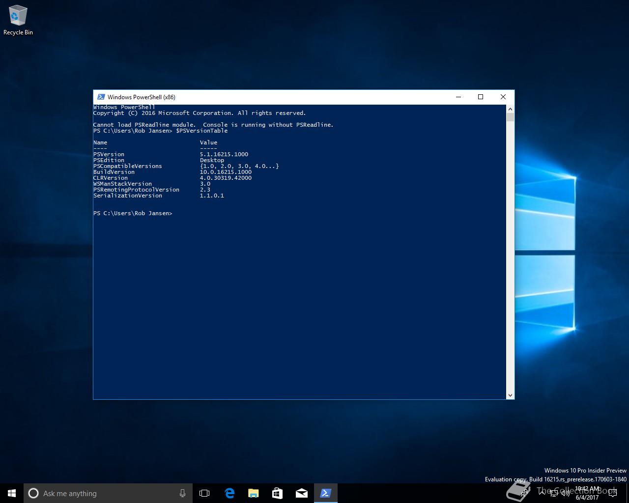Activate the Cortana microphone icon
The width and height of the screenshot is (629, 503).
(x=182, y=493)
